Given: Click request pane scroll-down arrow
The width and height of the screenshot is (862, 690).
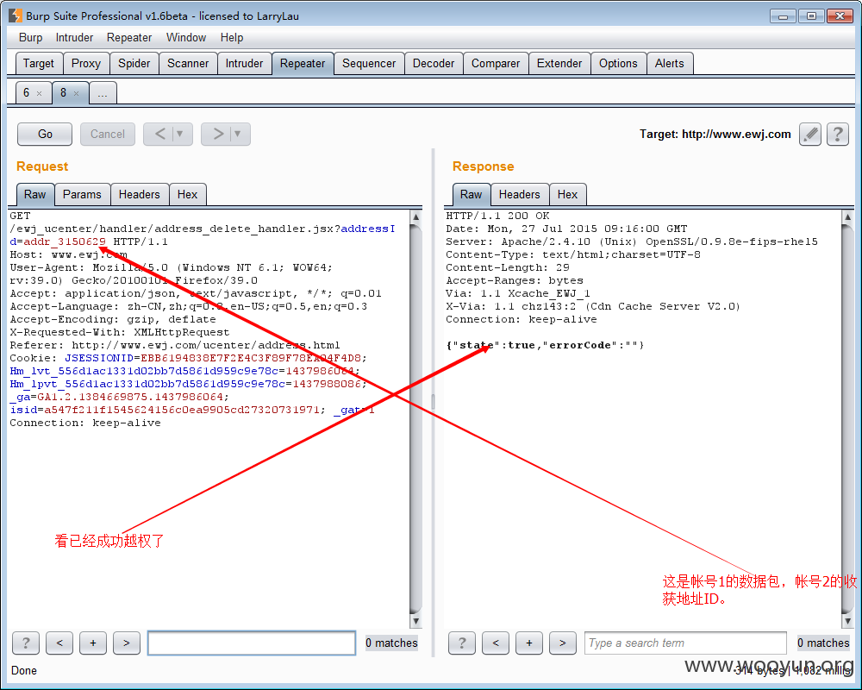Looking at the screenshot, I should click(416, 621).
